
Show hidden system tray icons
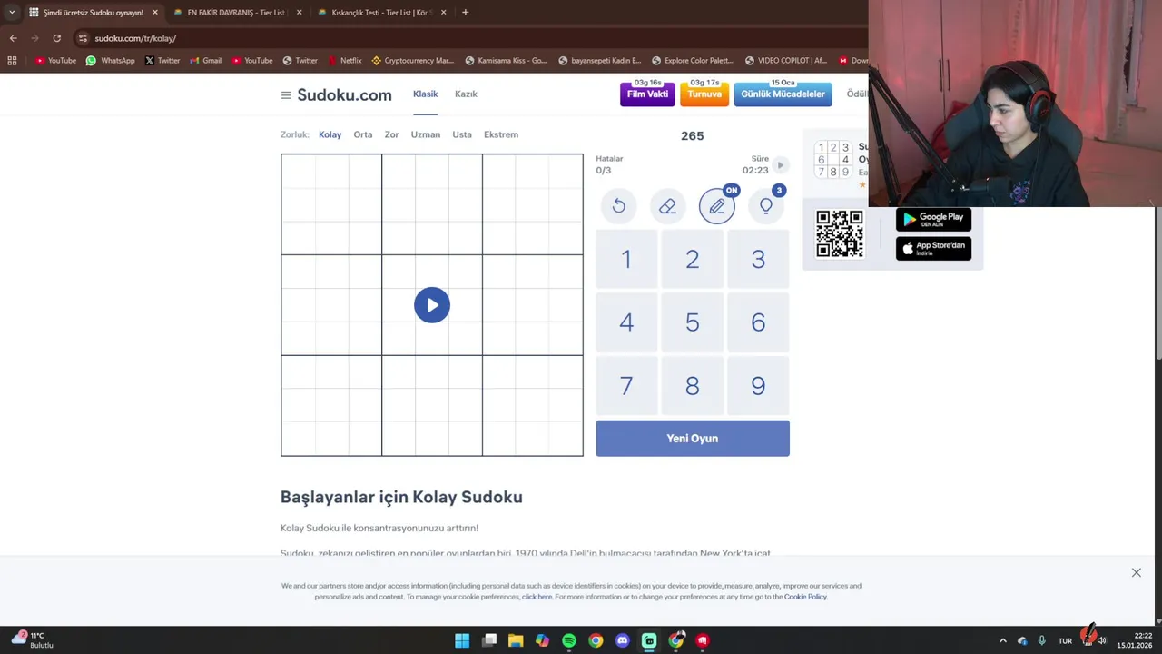1002,640
